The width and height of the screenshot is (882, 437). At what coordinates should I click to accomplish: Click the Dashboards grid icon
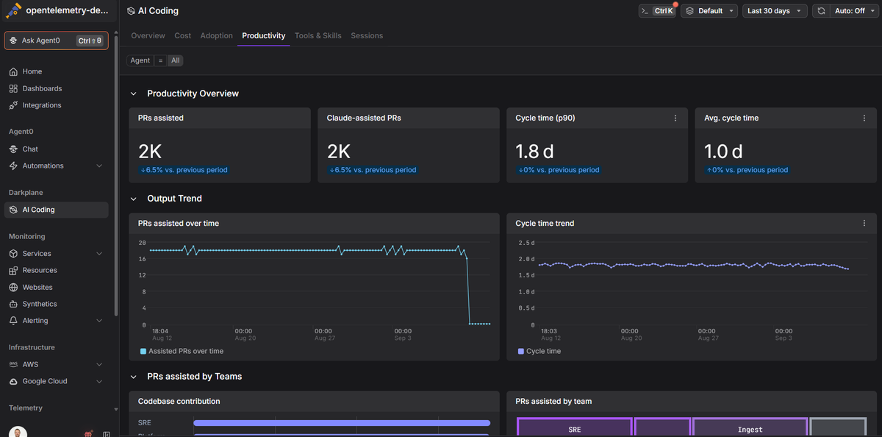(x=13, y=88)
